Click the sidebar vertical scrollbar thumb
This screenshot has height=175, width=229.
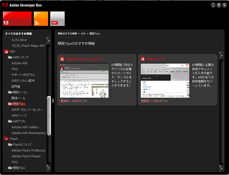49,115
